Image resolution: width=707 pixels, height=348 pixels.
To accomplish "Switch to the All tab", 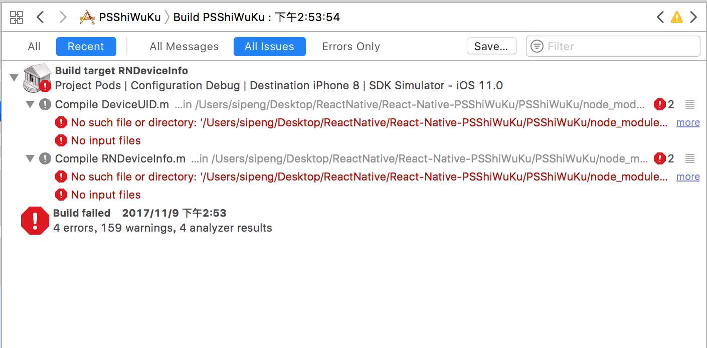I will pyautogui.click(x=34, y=47).
